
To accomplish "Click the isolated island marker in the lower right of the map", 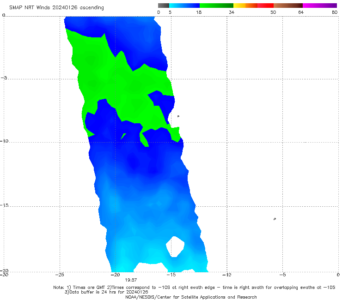I will 275,219.
